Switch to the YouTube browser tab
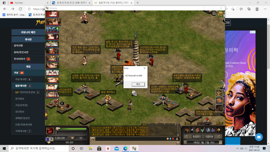Image resolution: width=270 pixels, height=152 pixels. (27, 3)
